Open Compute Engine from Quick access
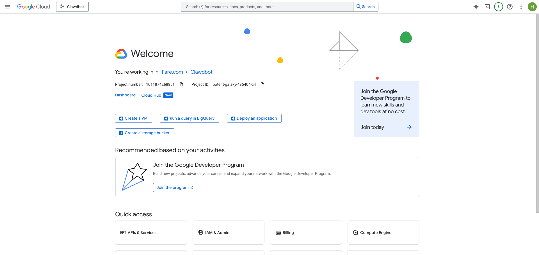The height and width of the screenshot is (255, 539). coord(383,233)
